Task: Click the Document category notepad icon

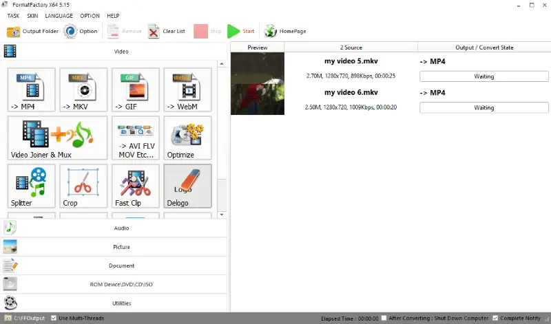Action: coord(10,266)
